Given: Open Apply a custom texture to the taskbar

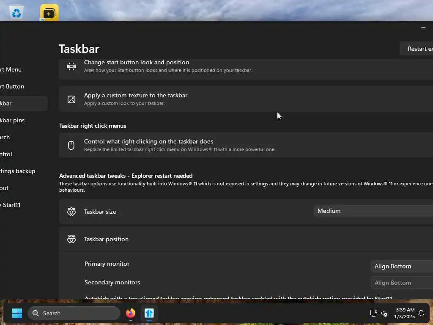Looking at the screenshot, I should (246, 99).
